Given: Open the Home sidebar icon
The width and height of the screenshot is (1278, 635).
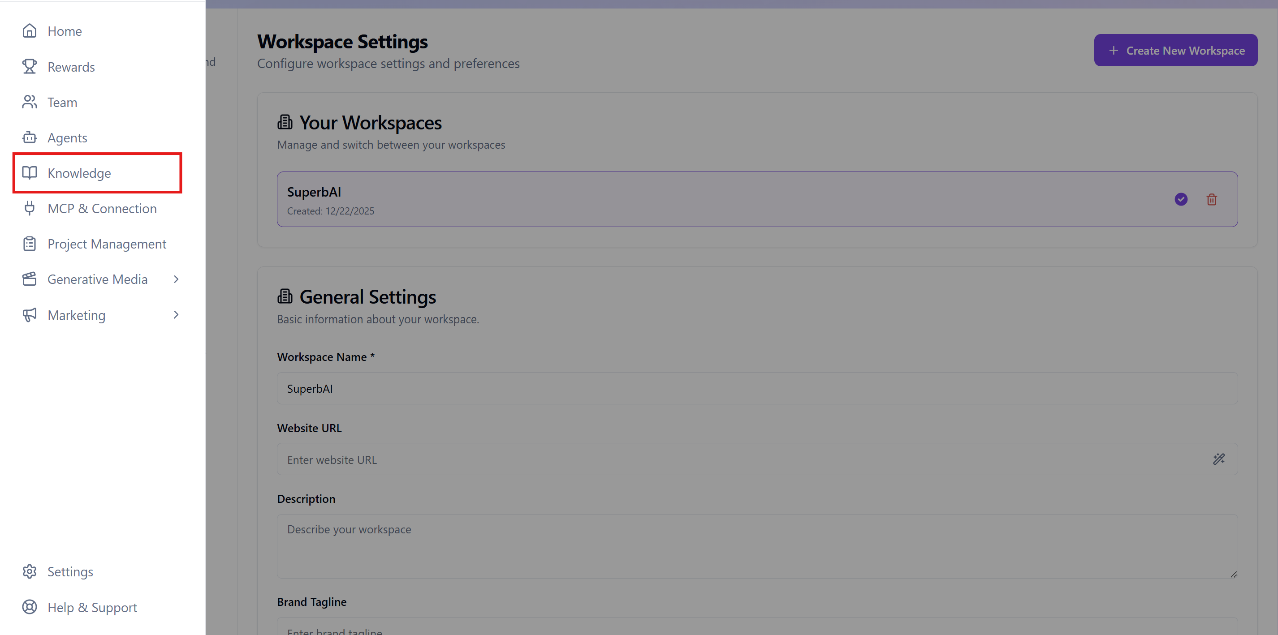Looking at the screenshot, I should (x=29, y=31).
